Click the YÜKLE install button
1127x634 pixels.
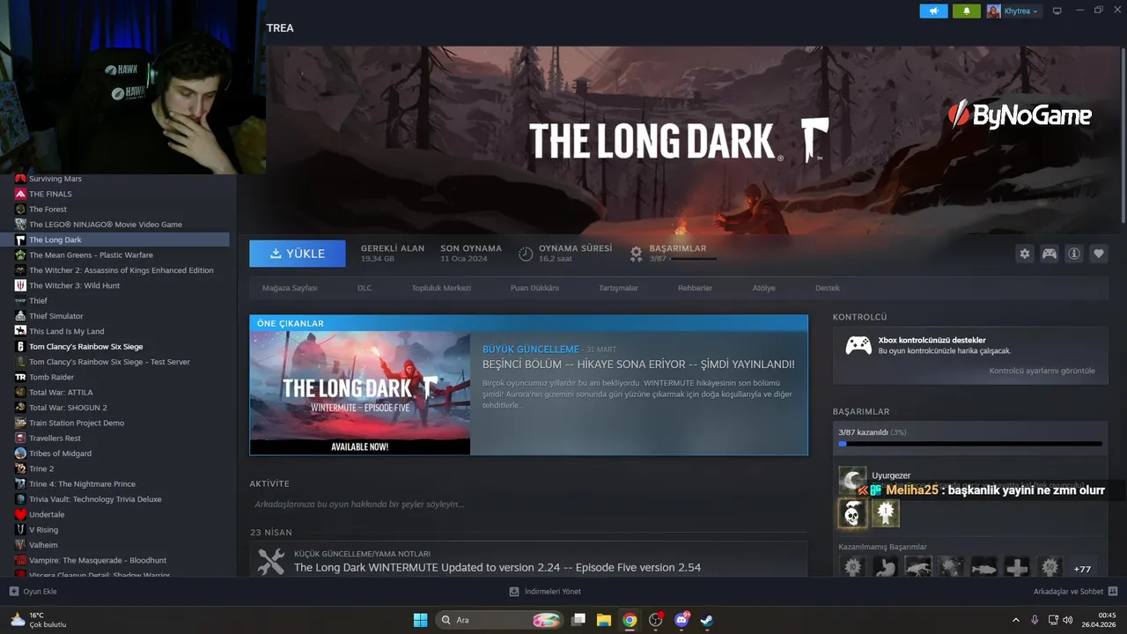(x=298, y=254)
